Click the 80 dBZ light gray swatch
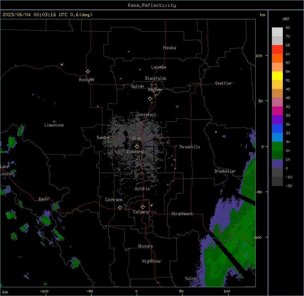The height and width of the screenshot is (296, 304). tap(277, 32)
